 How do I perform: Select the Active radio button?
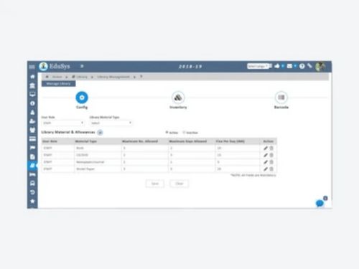point(167,132)
